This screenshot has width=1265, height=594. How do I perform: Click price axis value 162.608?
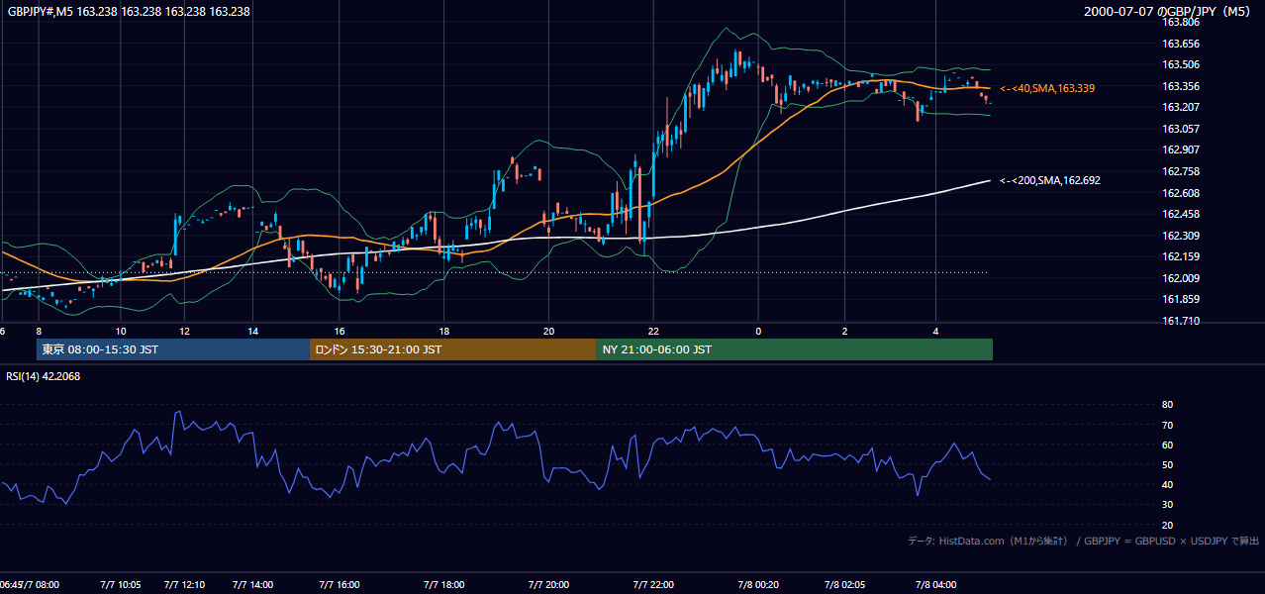coord(1182,193)
